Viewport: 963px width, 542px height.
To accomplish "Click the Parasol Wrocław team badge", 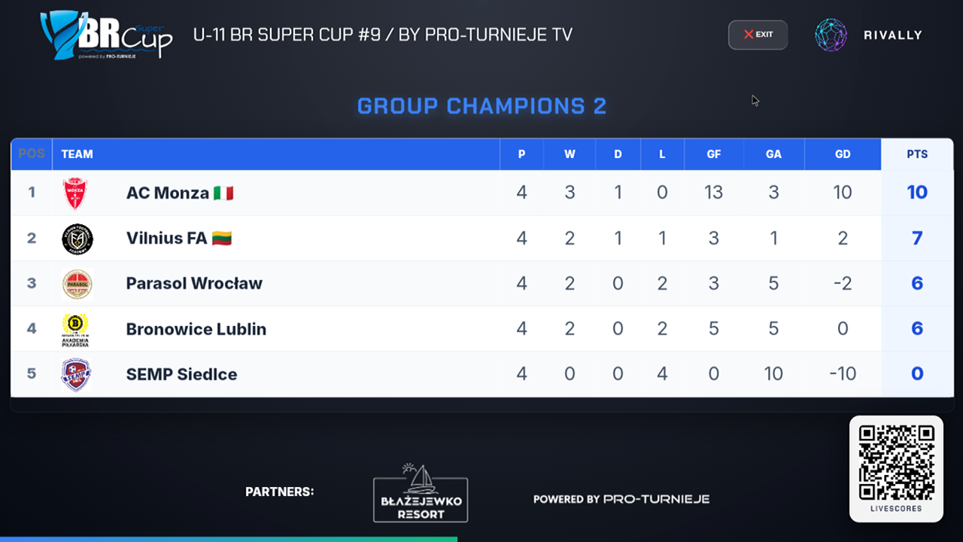I will [77, 284].
